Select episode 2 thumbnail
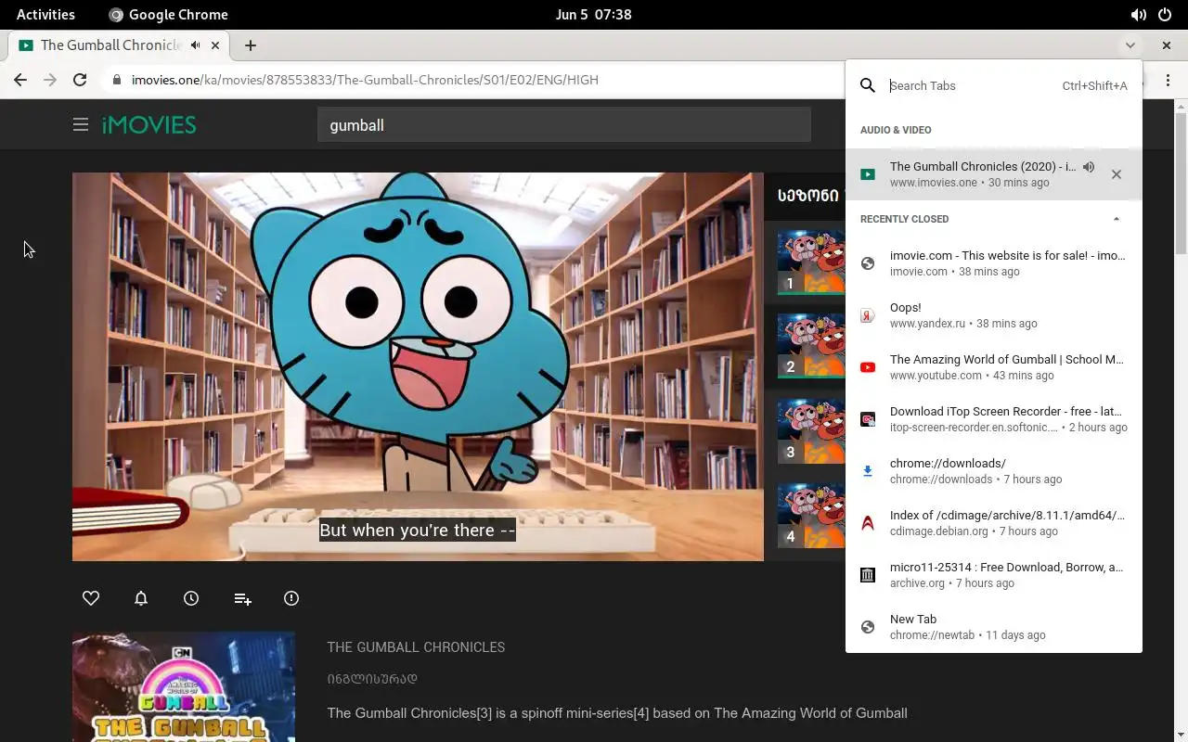The image size is (1188, 742). click(x=810, y=345)
